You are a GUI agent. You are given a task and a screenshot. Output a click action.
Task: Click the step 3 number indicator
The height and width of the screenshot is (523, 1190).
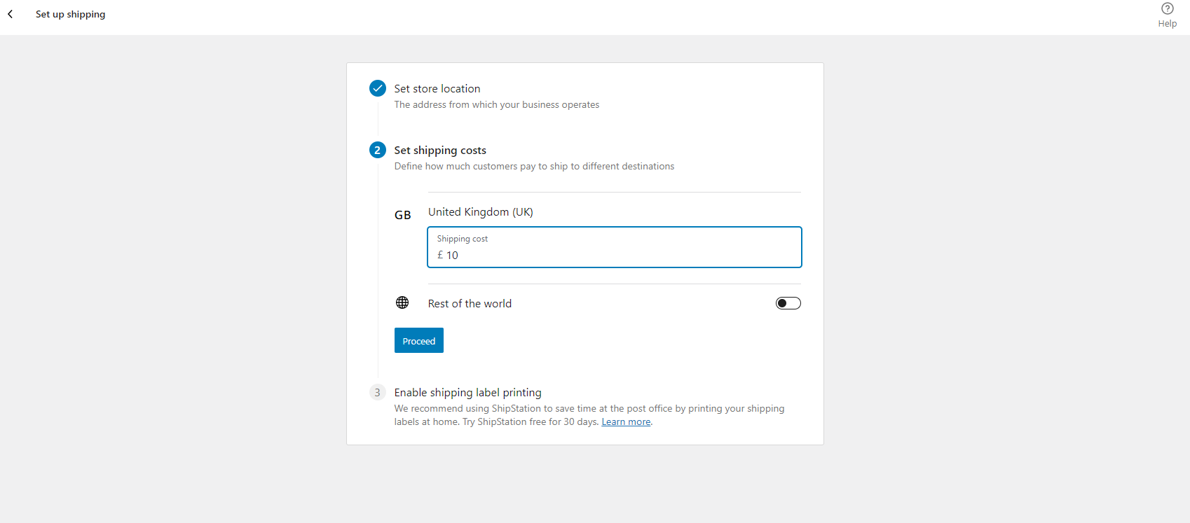pyautogui.click(x=378, y=392)
